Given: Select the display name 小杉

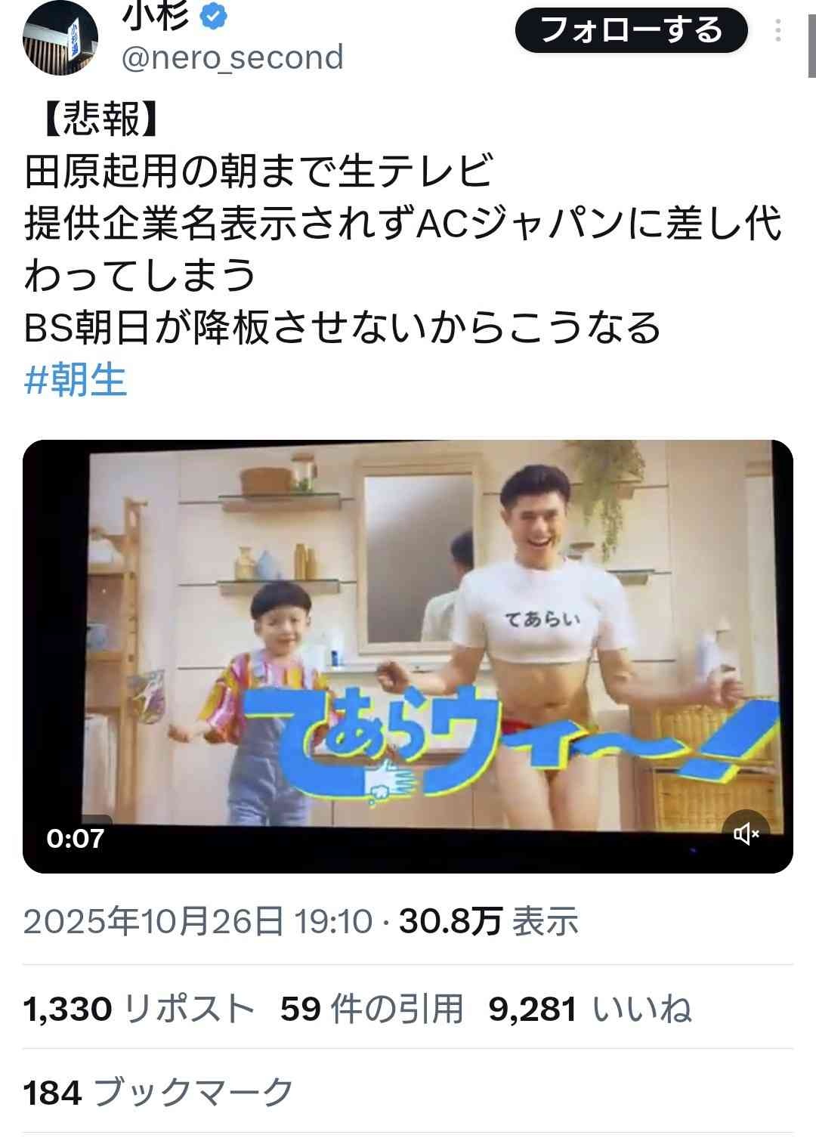Looking at the screenshot, I should (x=156, y=16).
